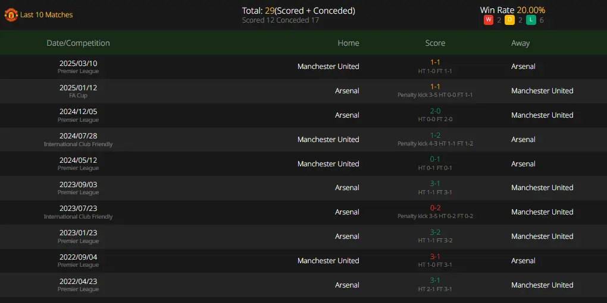
Task: Open Arsenal home team on 2024/12/05
Action: click(348, 115)
